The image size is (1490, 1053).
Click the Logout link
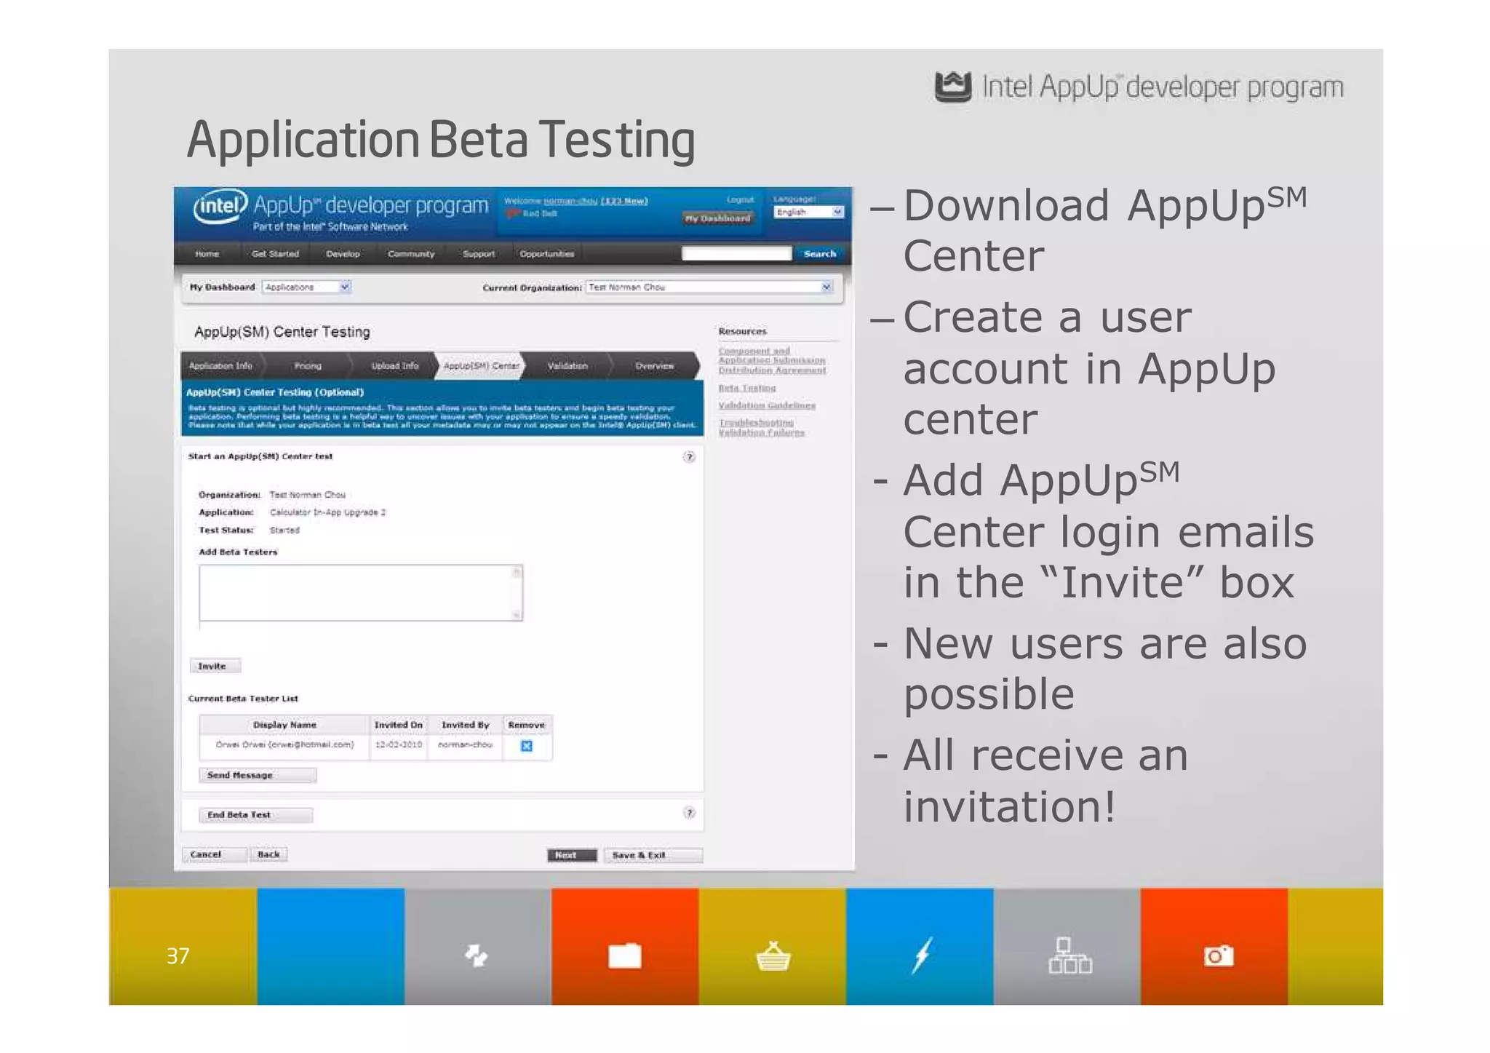741,199
